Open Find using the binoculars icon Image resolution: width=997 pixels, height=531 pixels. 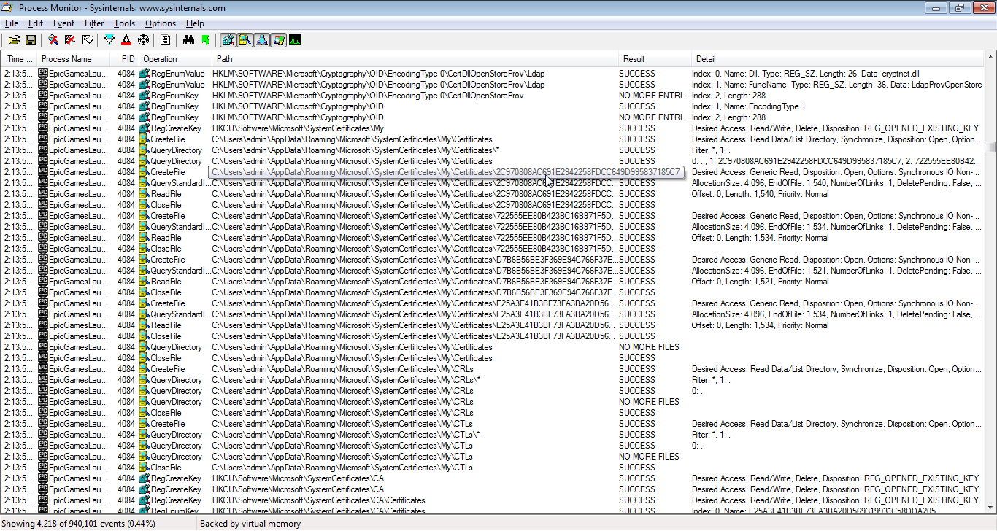click(x=188, y=40)
